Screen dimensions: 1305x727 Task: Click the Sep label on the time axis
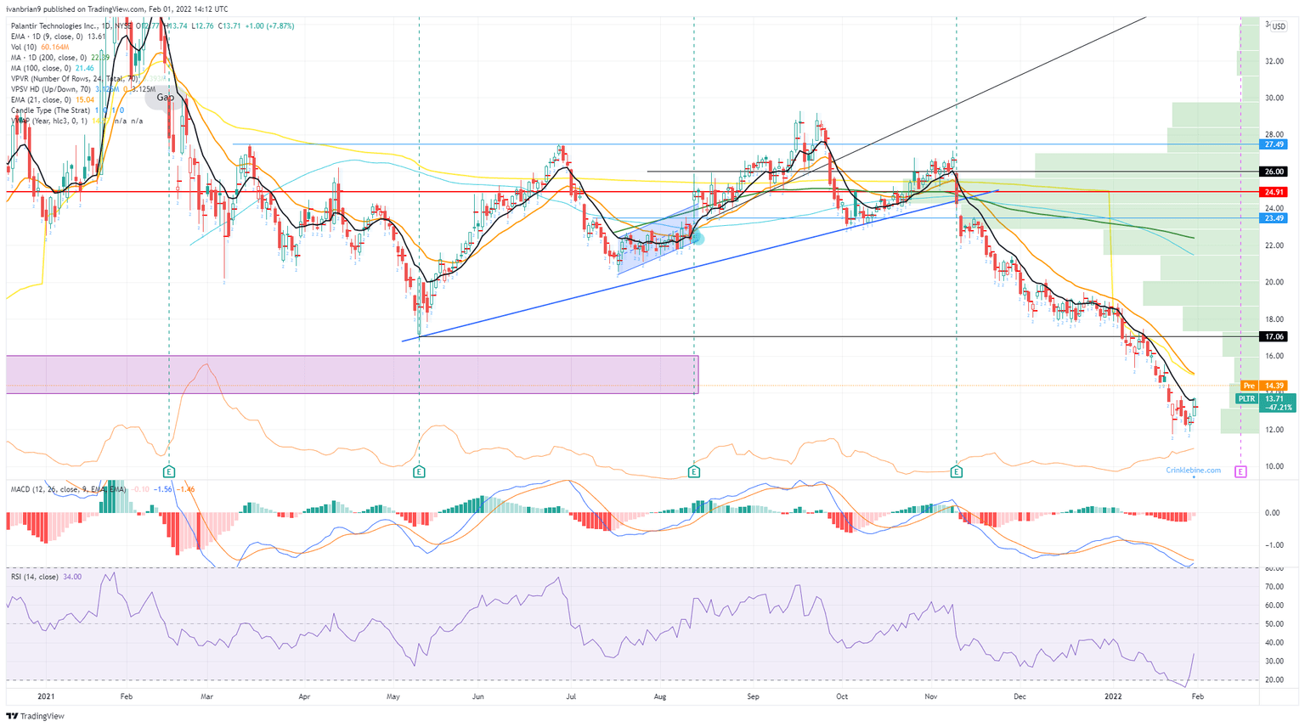[x=753, y=696]
